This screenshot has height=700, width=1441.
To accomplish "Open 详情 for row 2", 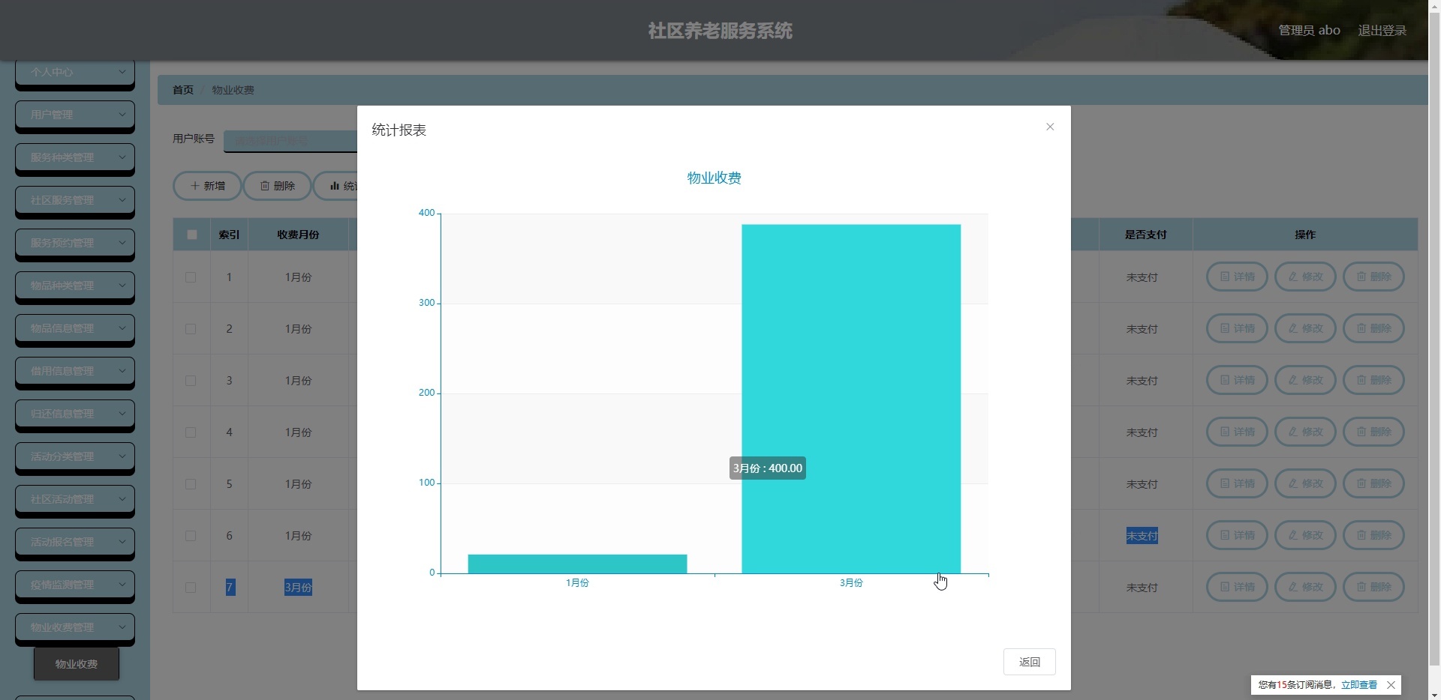I will click(x=1237, y=328).
